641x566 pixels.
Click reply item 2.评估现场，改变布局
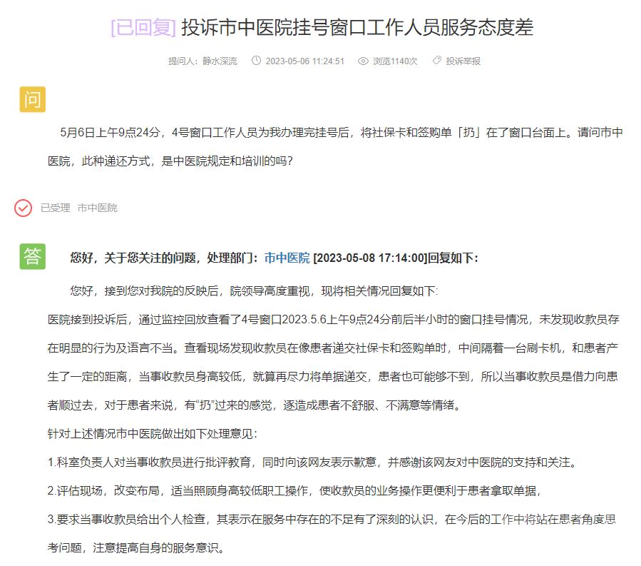[294, 490]
